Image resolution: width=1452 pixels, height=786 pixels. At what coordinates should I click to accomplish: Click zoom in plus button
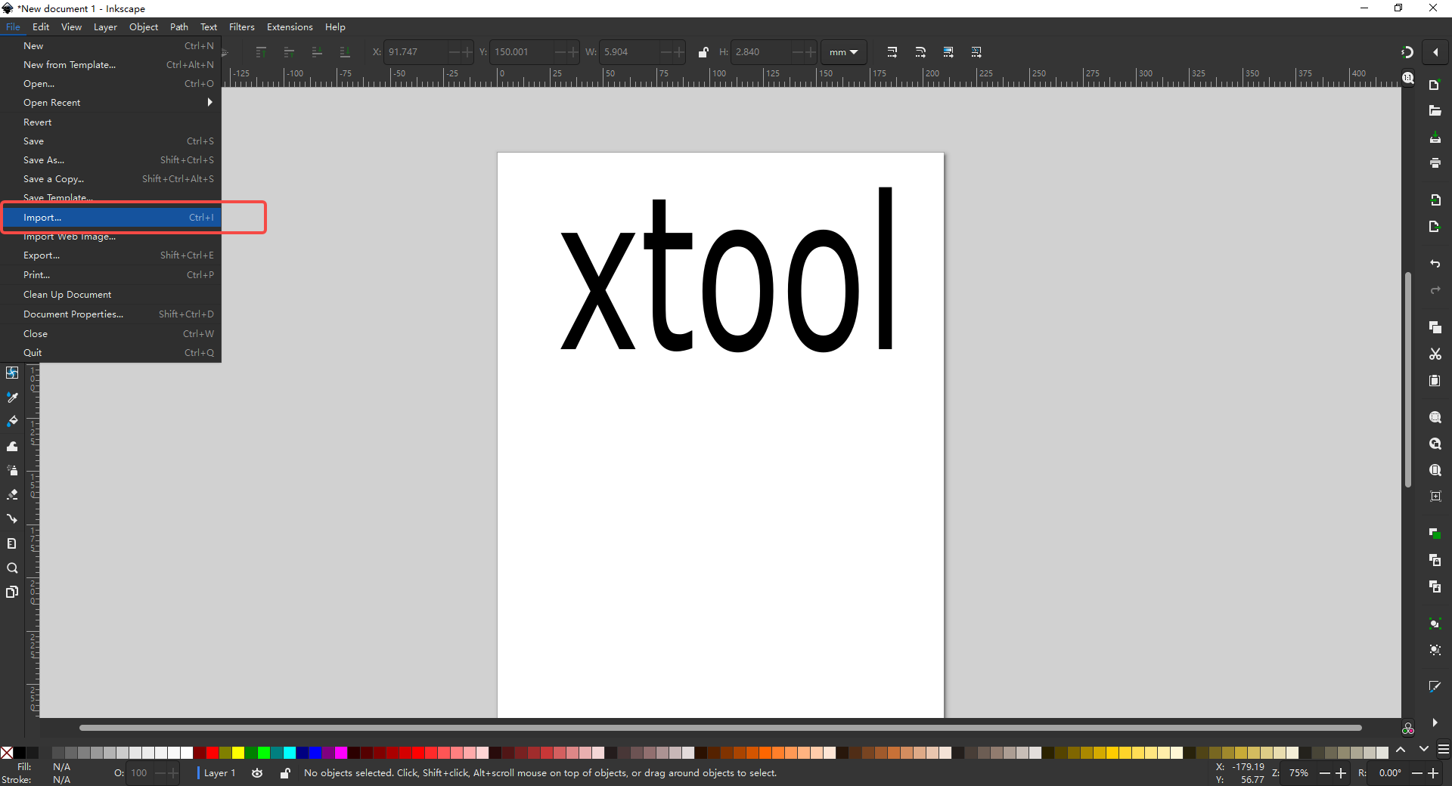pyautogui.click(x=1341, y=773)
